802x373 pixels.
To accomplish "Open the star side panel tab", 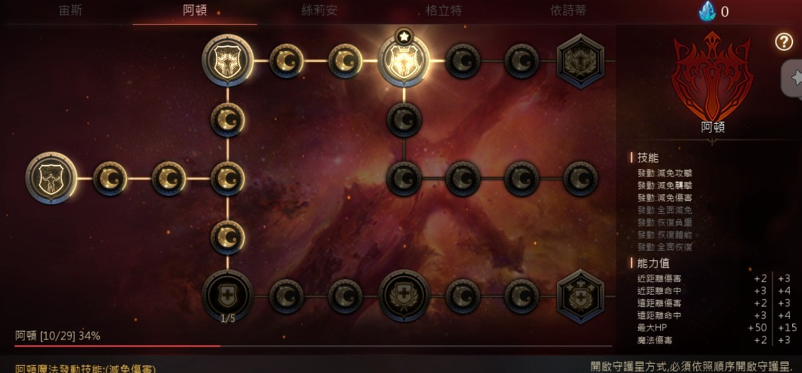I will [792, 78].
